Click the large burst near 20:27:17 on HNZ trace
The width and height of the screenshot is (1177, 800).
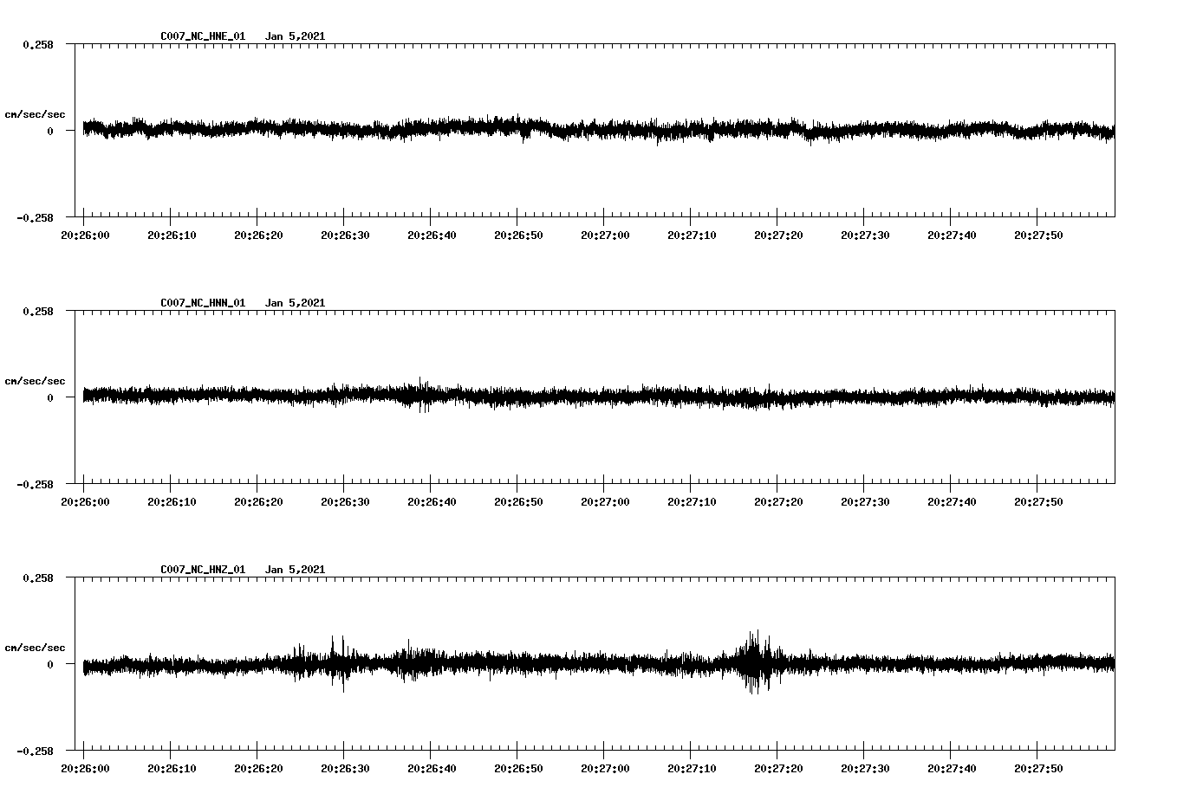tap(753, 662)
